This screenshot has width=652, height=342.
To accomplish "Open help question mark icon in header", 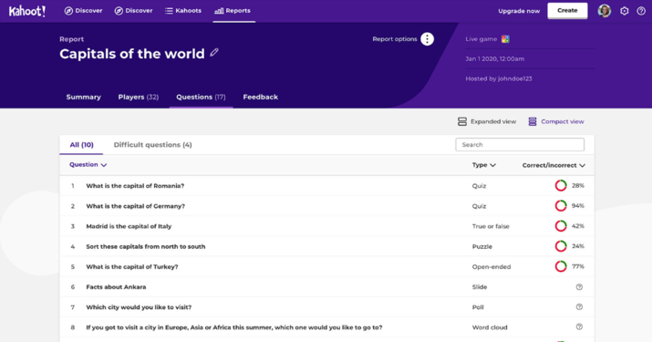I will coord(641,11).
